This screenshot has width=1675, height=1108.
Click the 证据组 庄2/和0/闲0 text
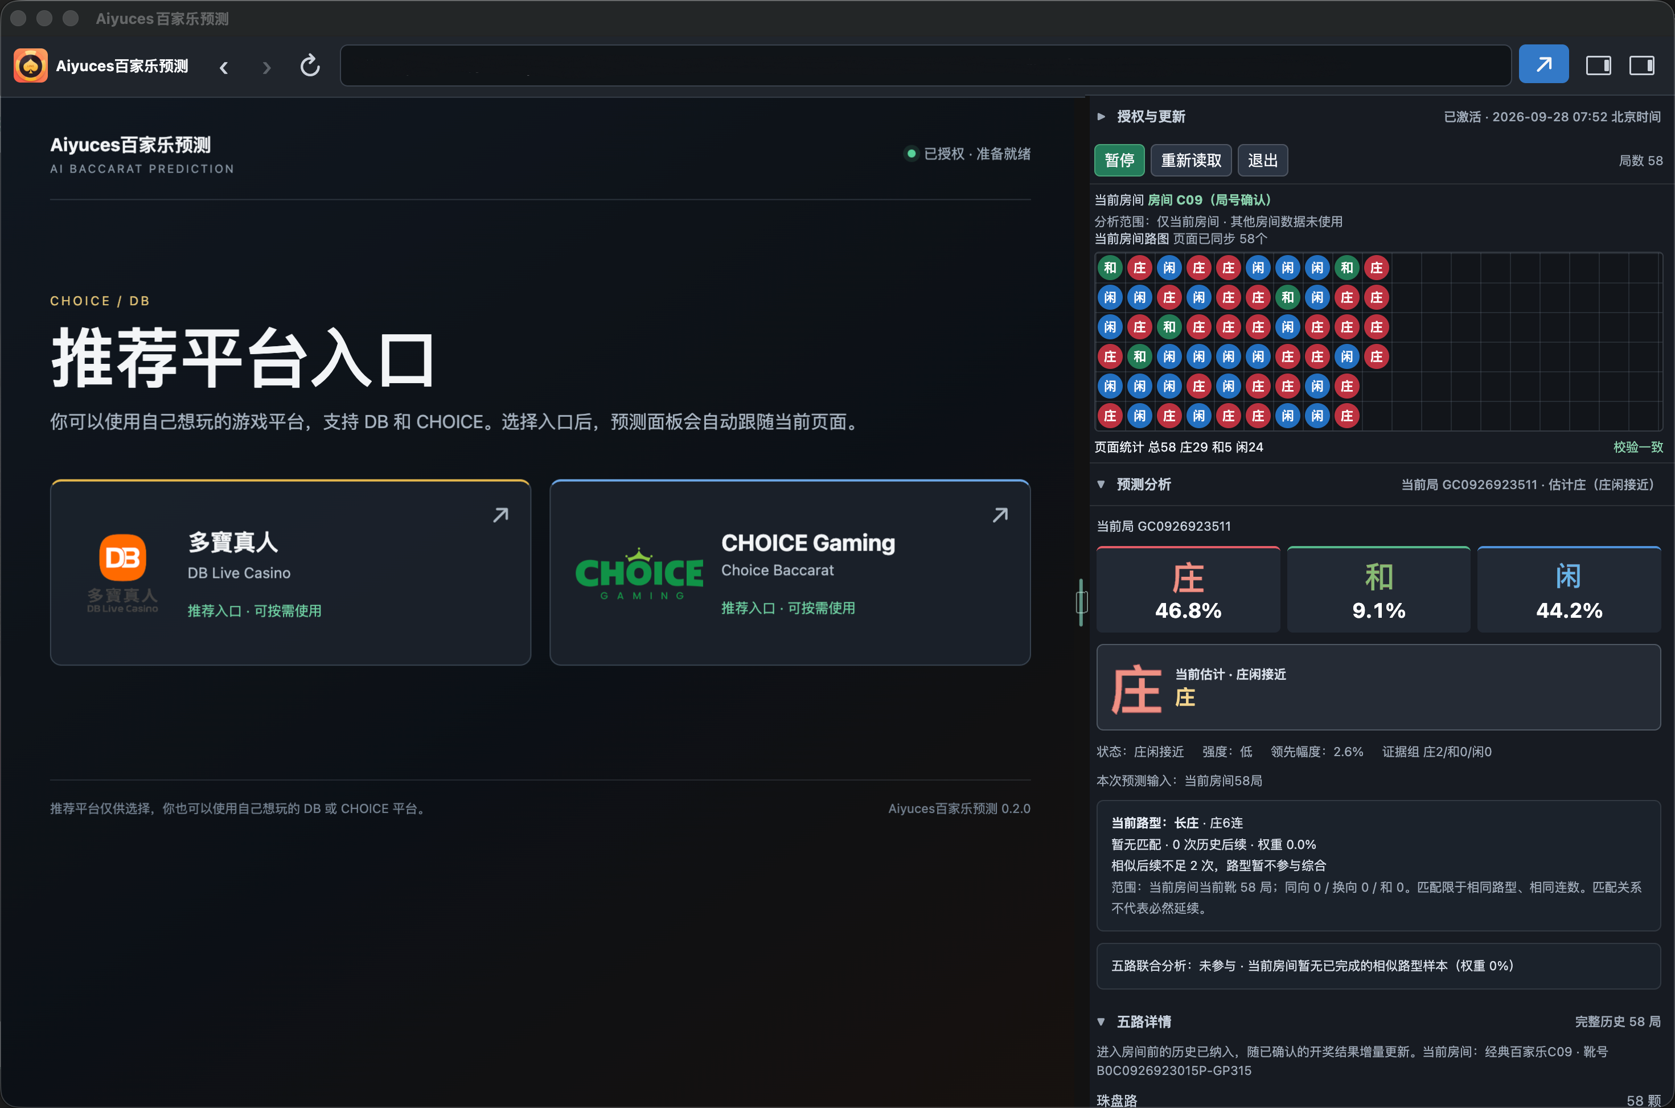tap(1437, 752)
